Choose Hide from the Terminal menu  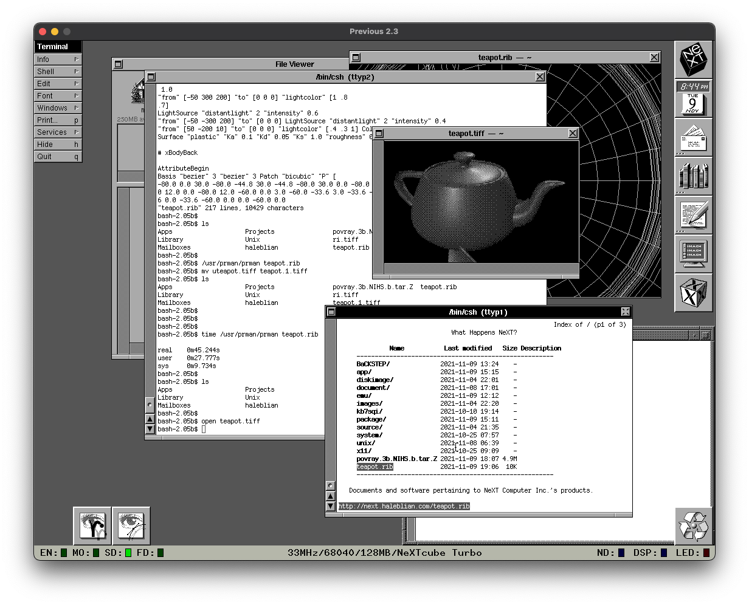pyautogui.click(x=57, y=144)
